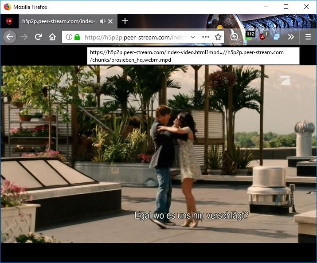Click the Firefox logo in title bar
317x263 pixels.
click(x=8, y=7)
